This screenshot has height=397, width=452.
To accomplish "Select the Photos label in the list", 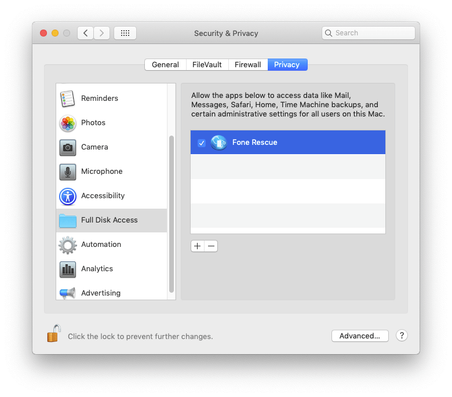I will [x=93, y=122].
